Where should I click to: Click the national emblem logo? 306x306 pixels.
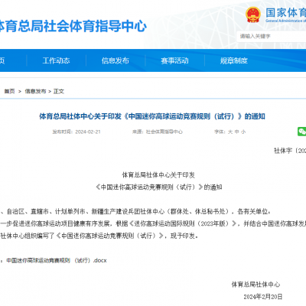coord(253,15)
